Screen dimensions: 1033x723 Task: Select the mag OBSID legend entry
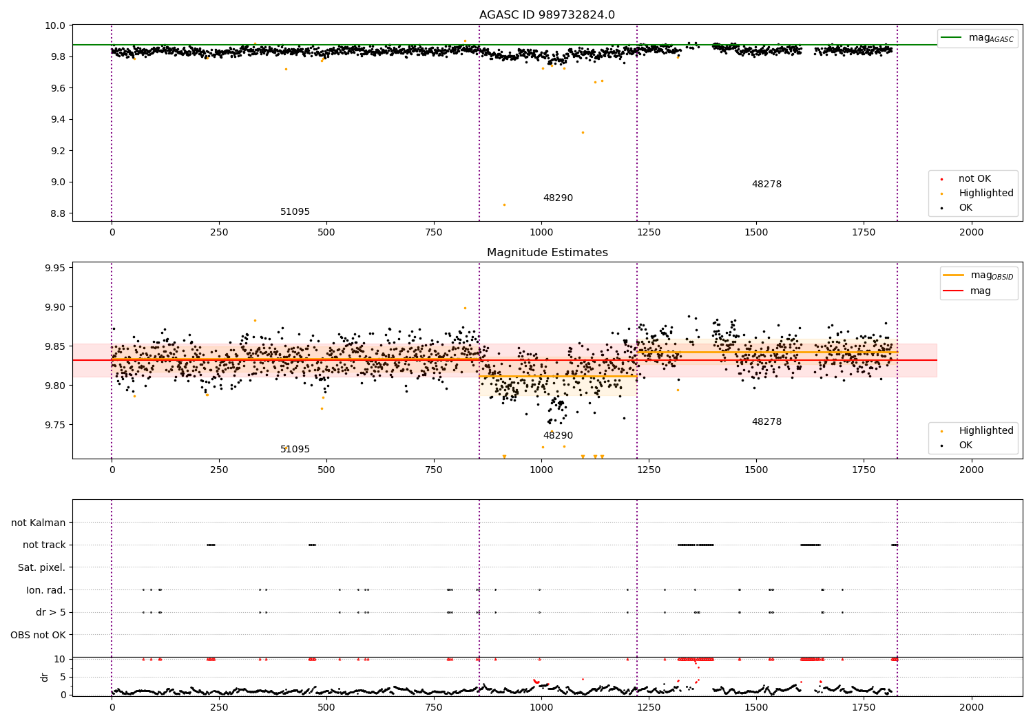pos(979,275)
